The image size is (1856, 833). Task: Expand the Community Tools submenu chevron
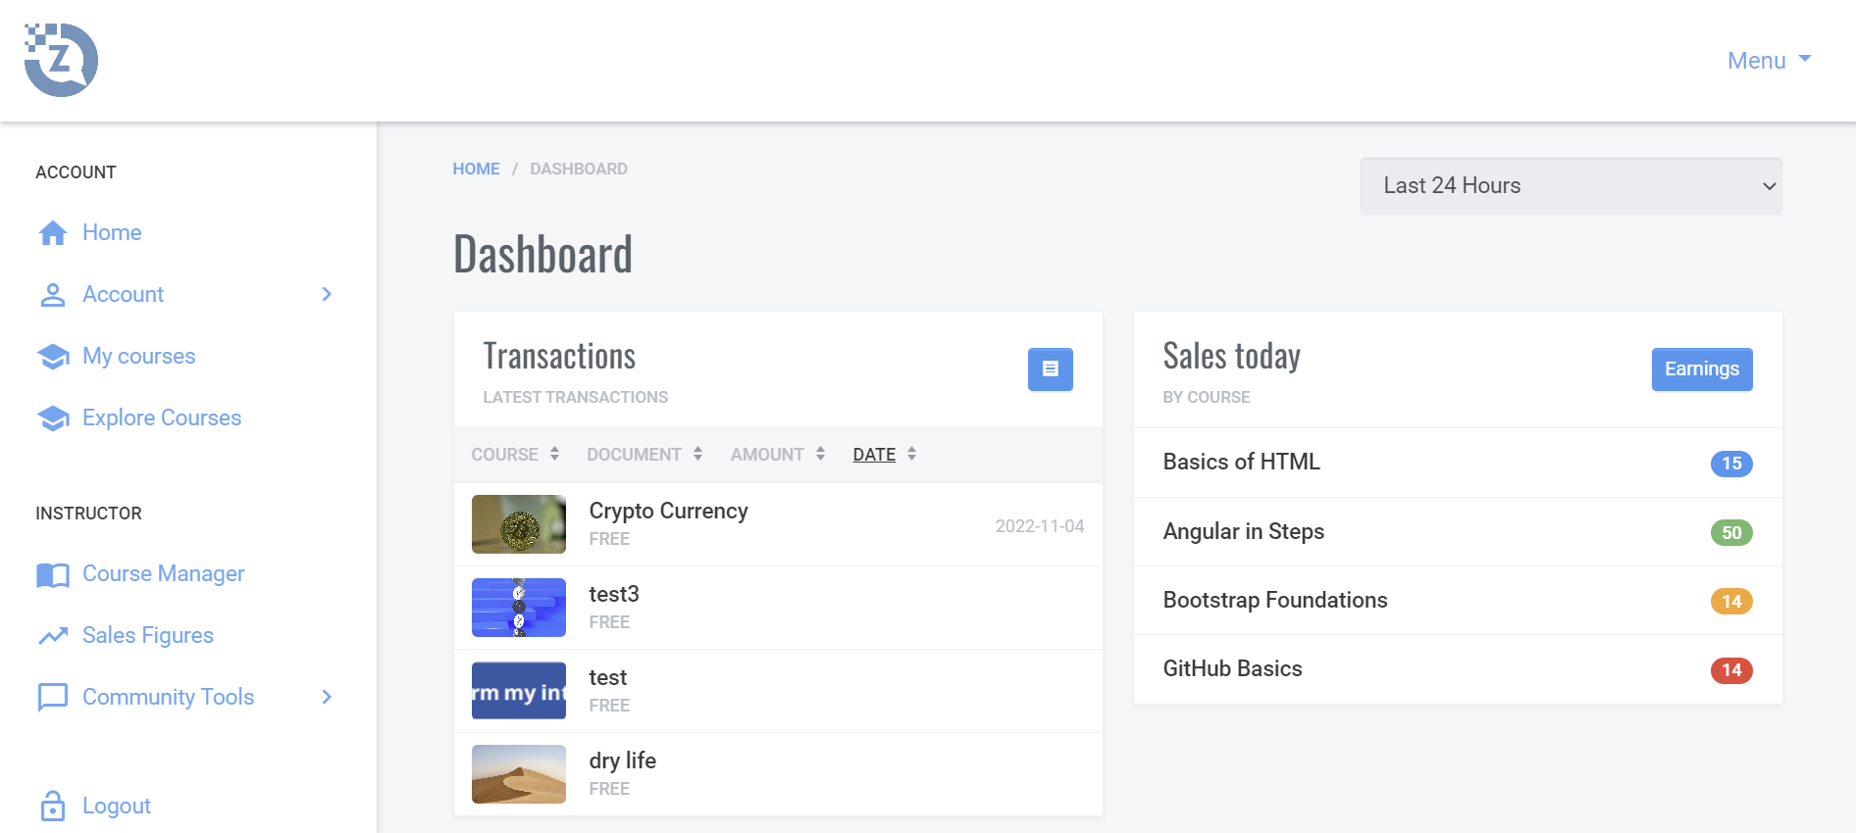point(327,697)
